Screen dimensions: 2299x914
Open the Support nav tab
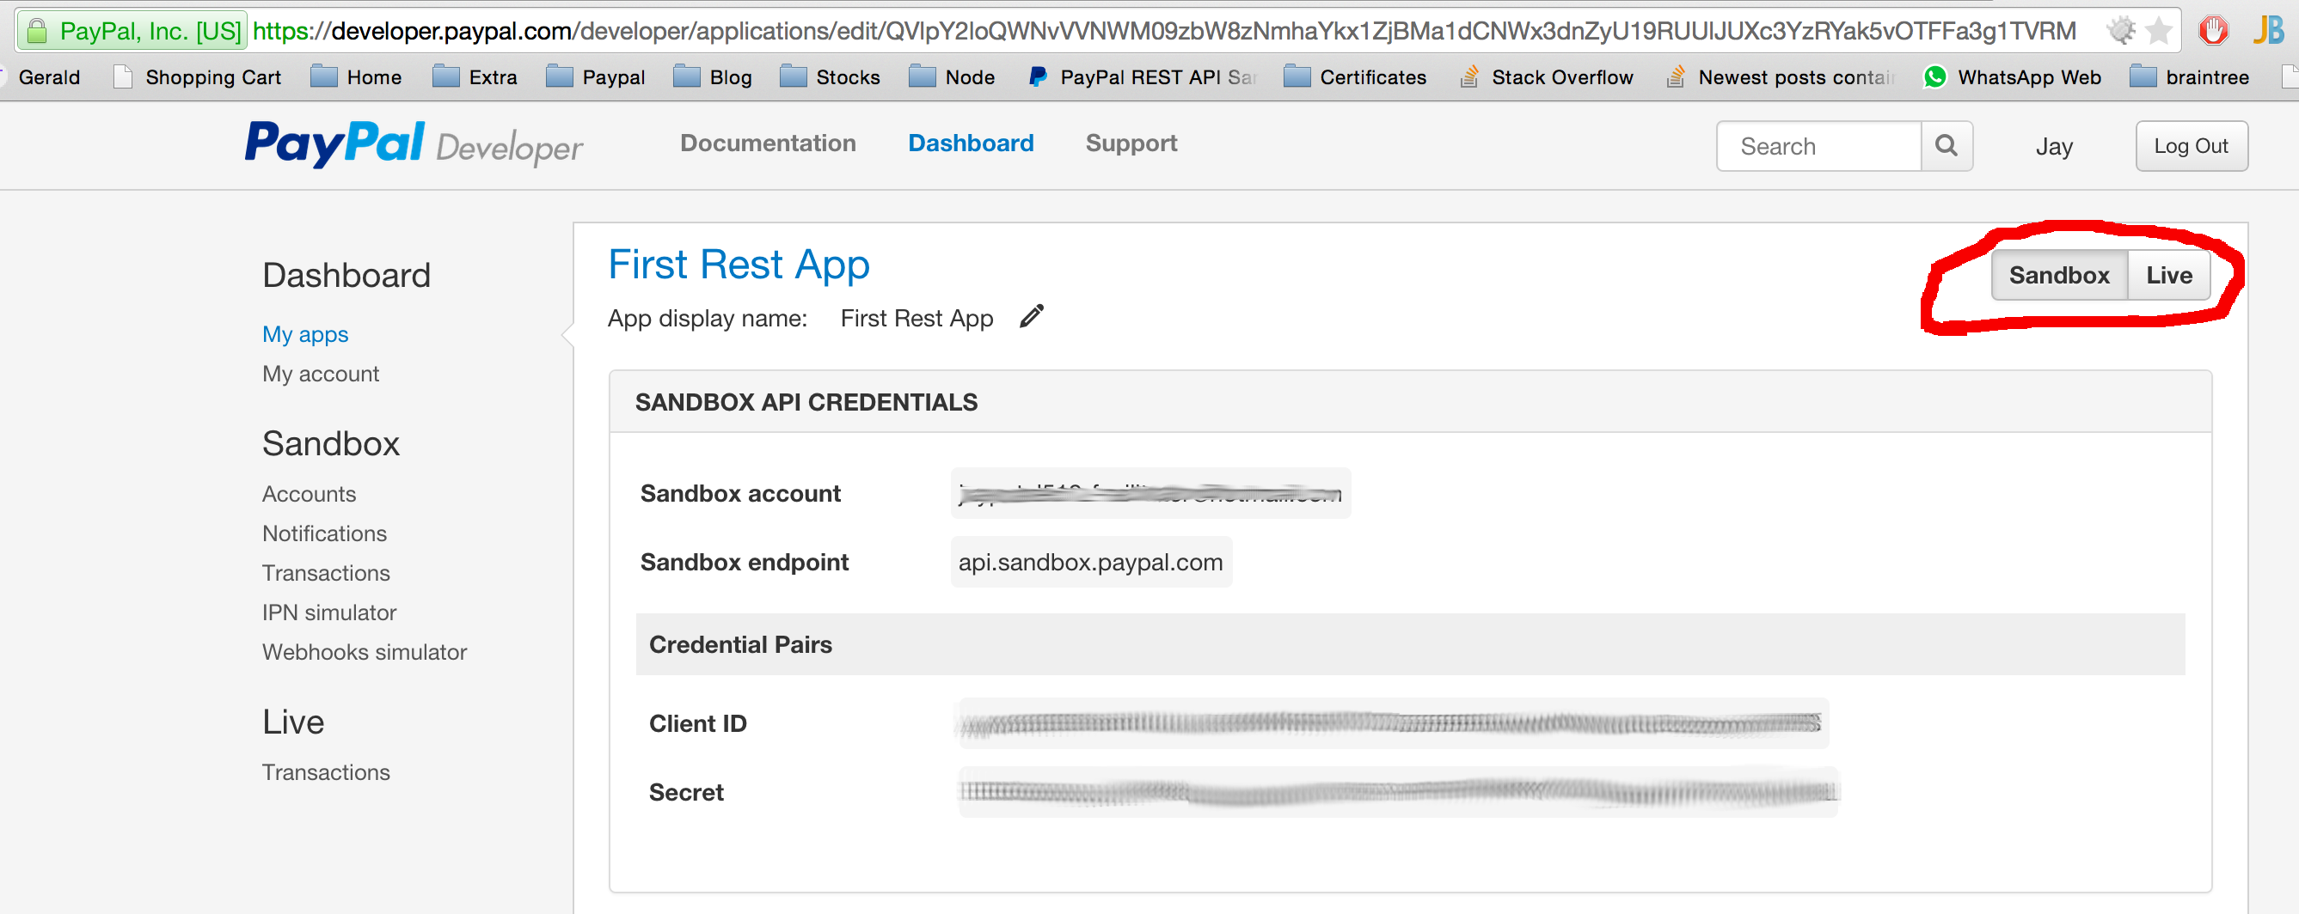coord(1131,143)
